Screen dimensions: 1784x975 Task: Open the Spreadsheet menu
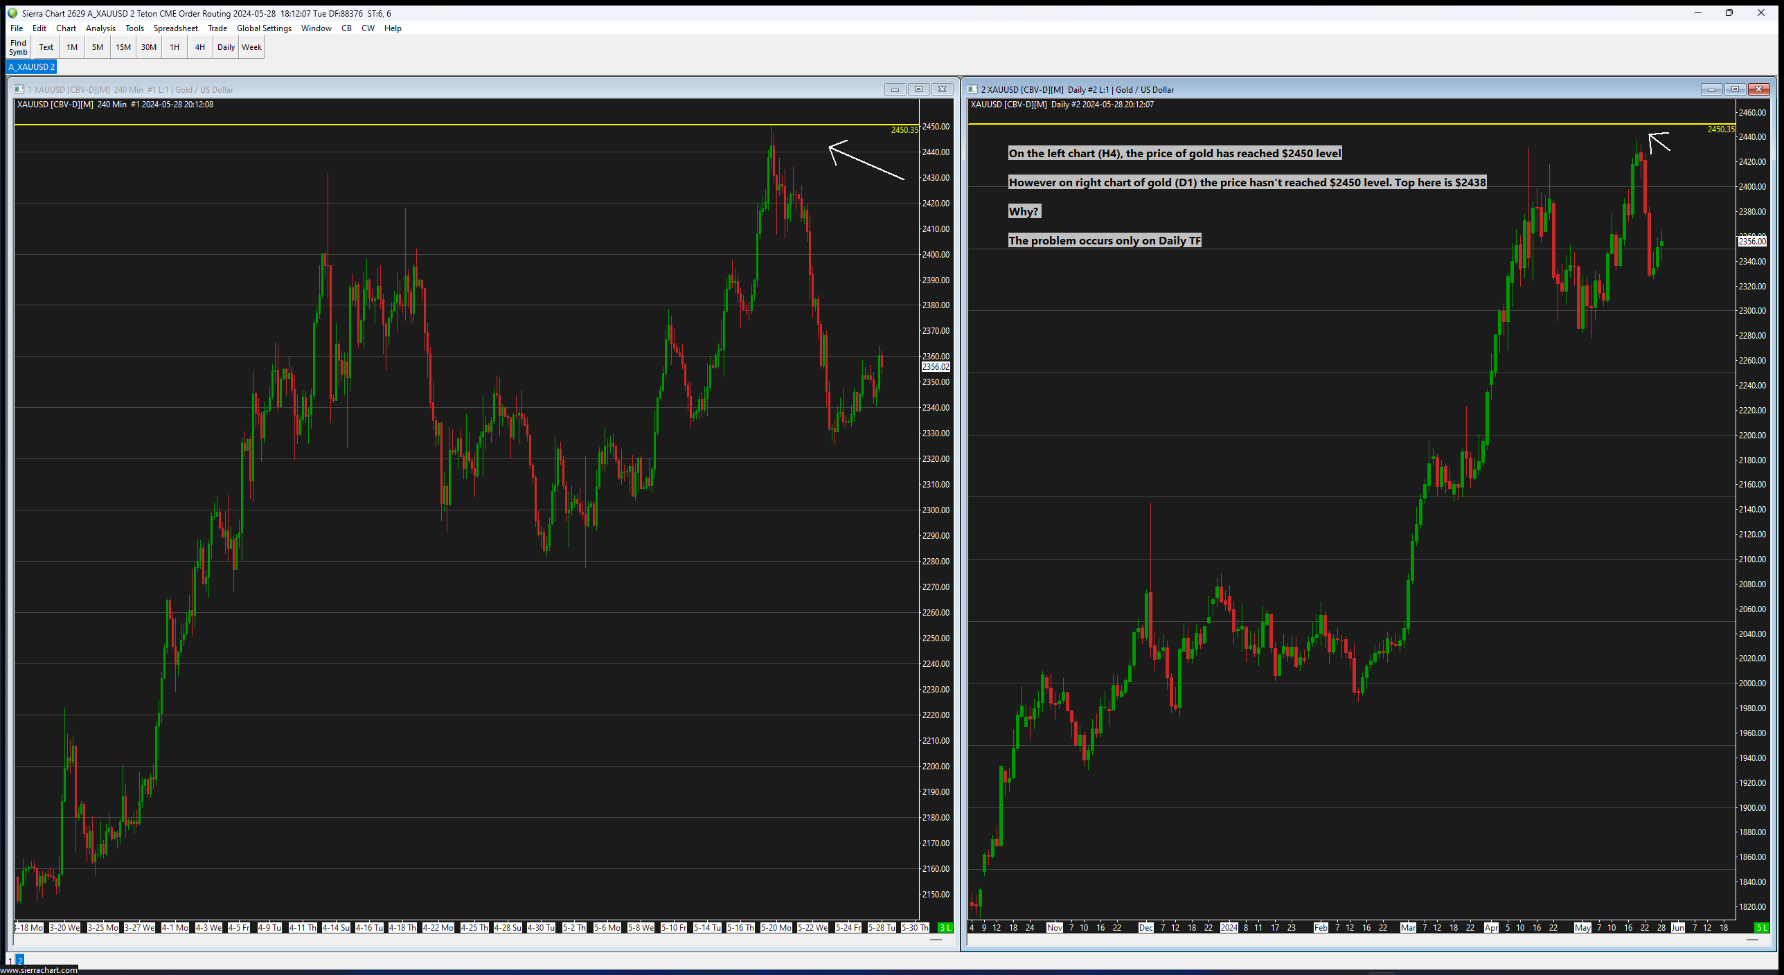click(175, 28)
